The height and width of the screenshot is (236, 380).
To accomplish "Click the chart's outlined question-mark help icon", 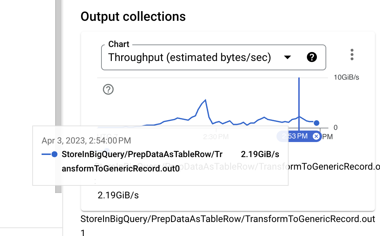I will (108, 89).
